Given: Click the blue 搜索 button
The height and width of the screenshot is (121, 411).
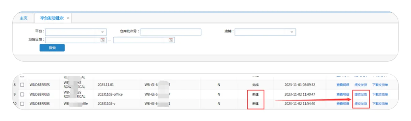Looking at the screenshot, I should (x=52, y=48).
